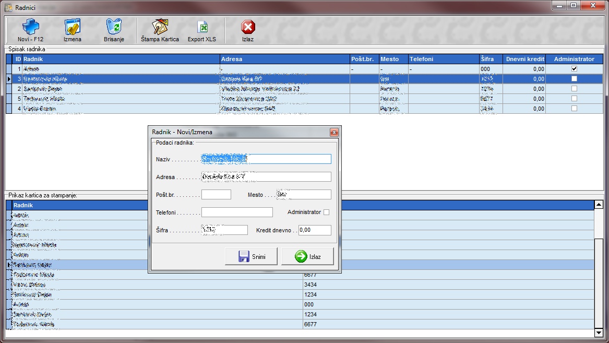Viewport: 609px width, 343px height.
Task: Toggle Administrator checkbox for worker ID 4
Action: coord(574,109)
